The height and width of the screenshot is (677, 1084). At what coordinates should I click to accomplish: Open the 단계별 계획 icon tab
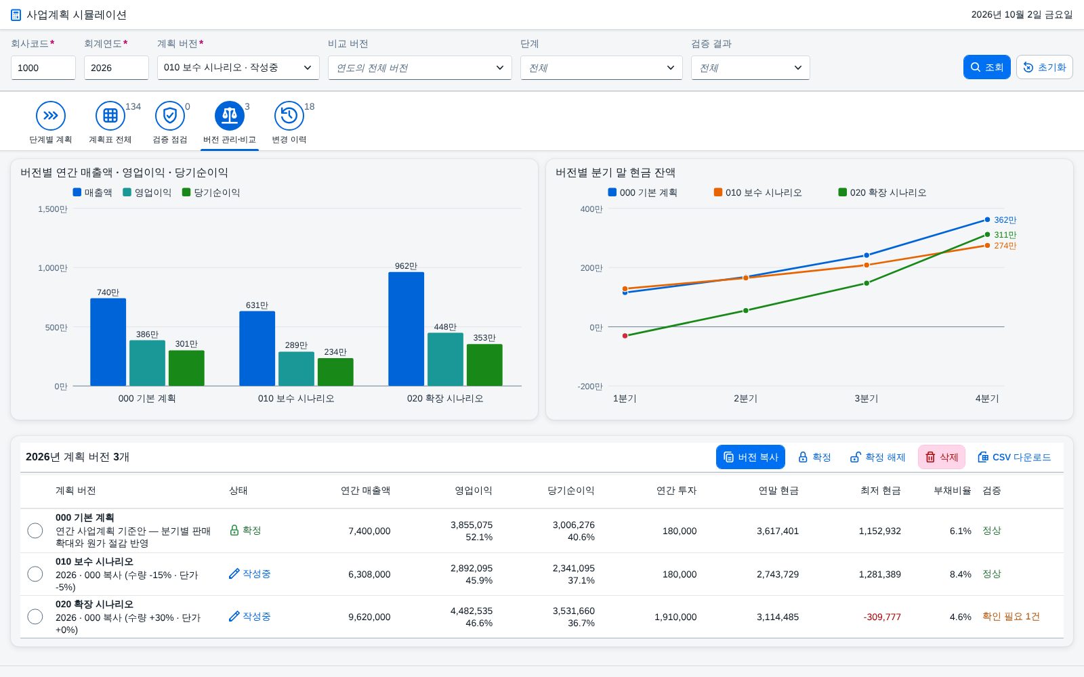pos(51,116)
